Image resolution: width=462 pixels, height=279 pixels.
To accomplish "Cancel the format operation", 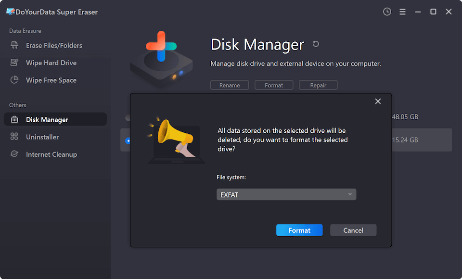I will click(353, 230).
